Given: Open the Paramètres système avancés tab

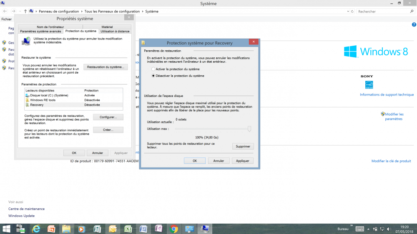Looking at the screenshot, I should pyautogui.click(x=40, y=31).
